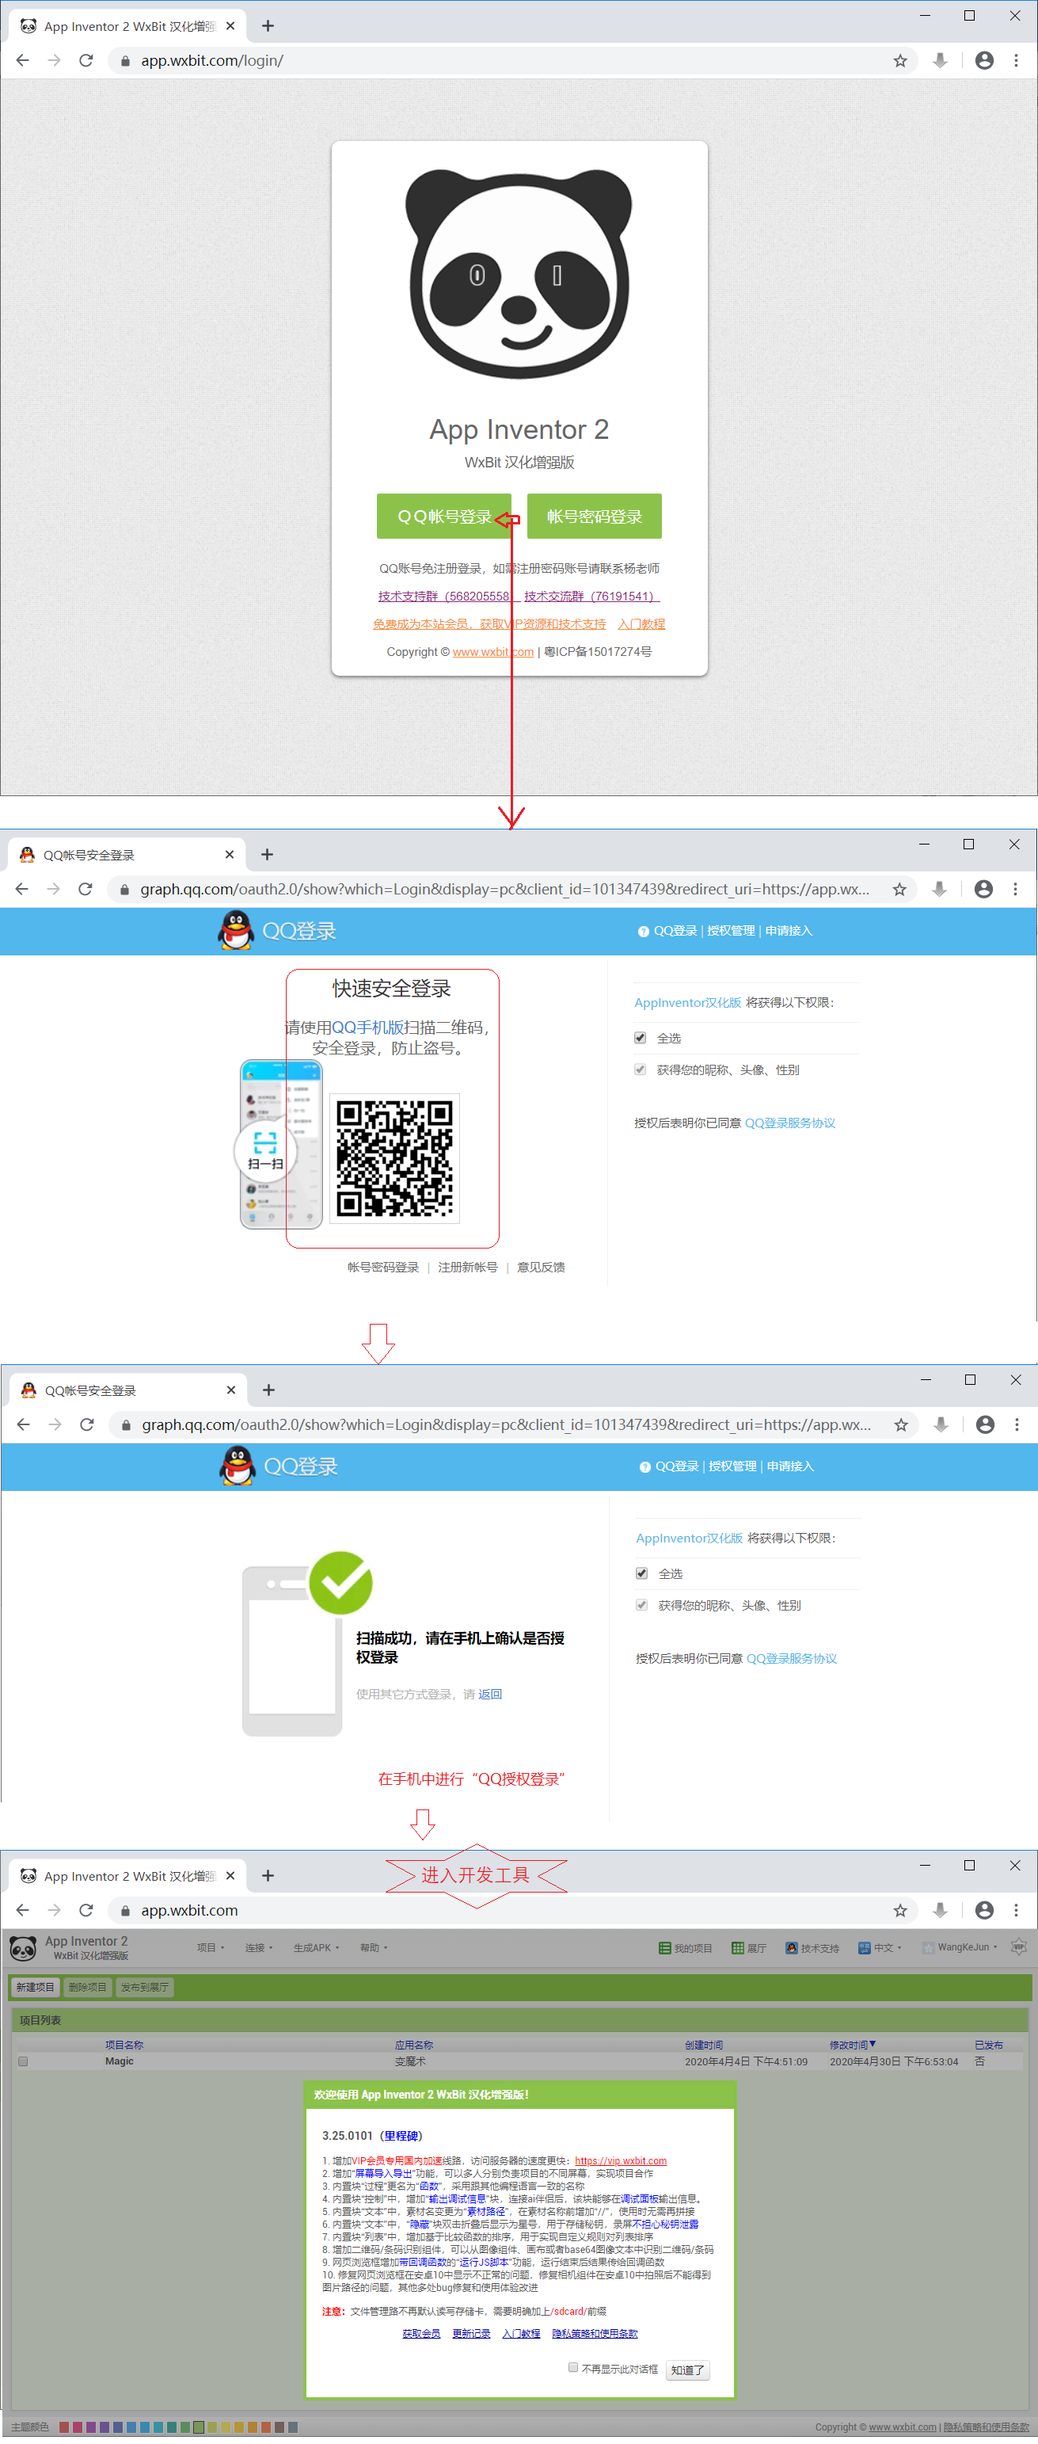Expand the 连接 dropdown menu
1038x2444 pixels.
(259, 1948)
